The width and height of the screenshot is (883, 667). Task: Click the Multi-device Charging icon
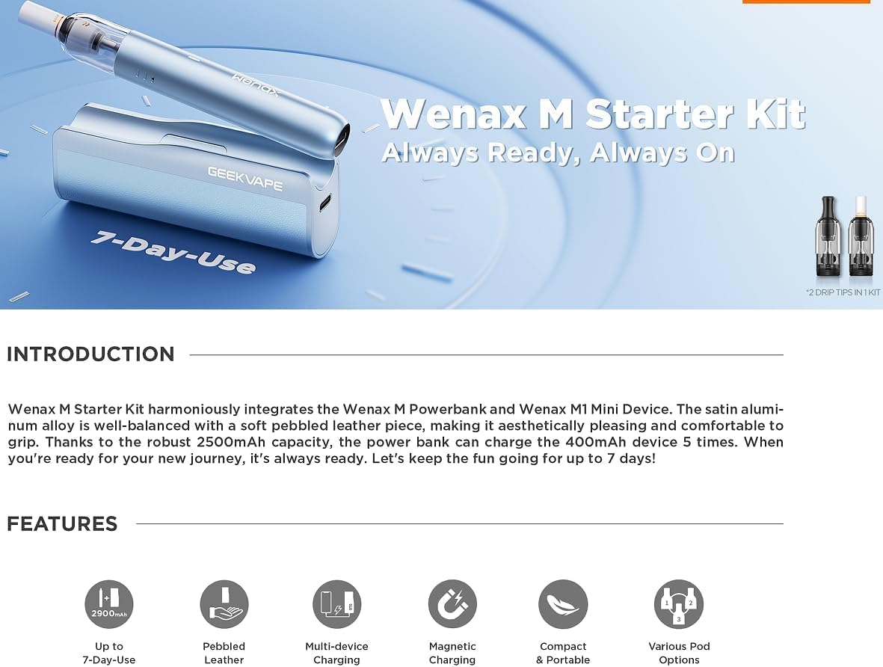336,604
